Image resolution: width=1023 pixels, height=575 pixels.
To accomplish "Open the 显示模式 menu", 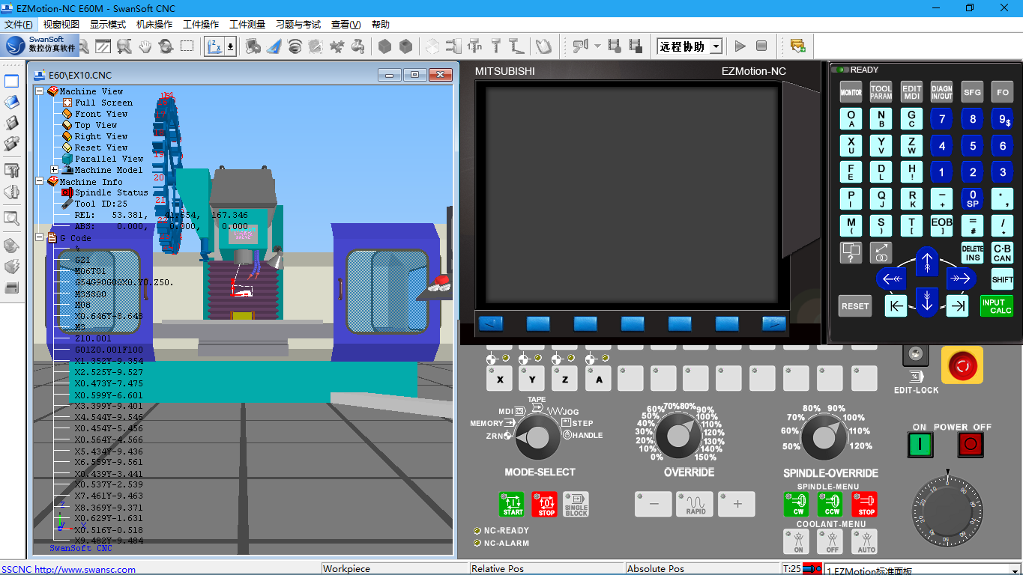I will click(x=108, y=25).
